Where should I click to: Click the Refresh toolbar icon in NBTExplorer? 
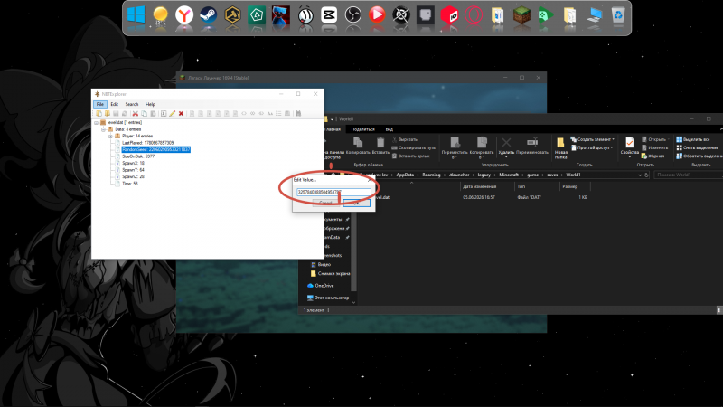pyautogui.click(x=125, y=114)
